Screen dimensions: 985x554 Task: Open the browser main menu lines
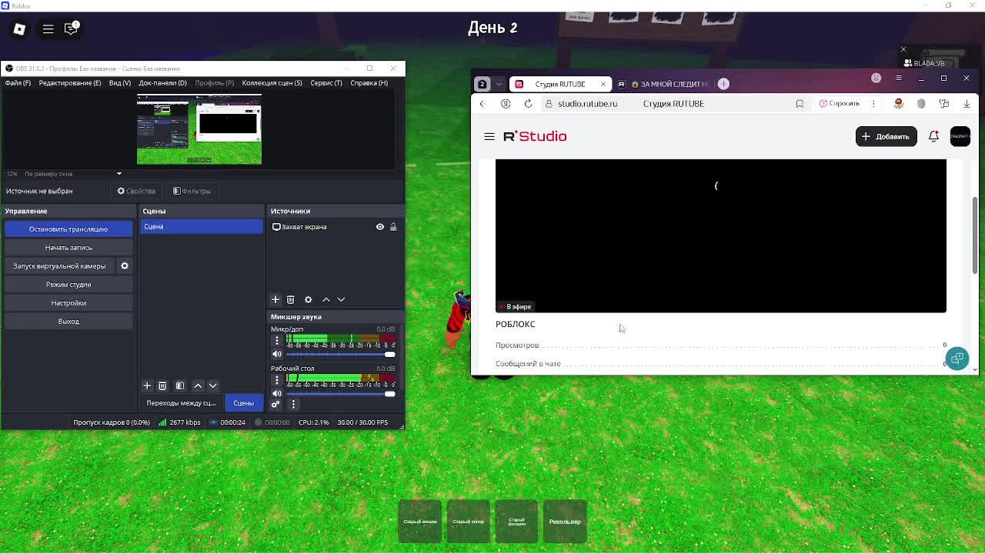pyautogui.click(x=898, y=78)
